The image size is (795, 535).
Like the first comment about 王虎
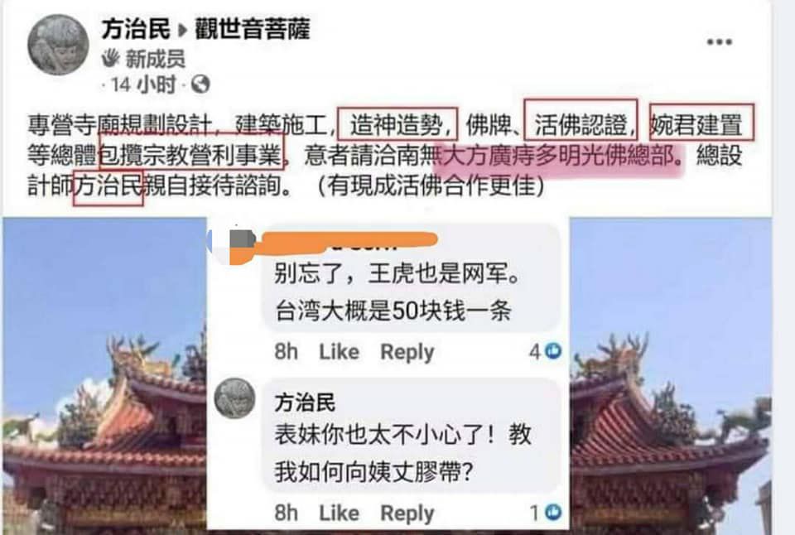339,351
